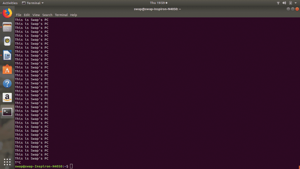Open Firefox from the dock

(7, 13)
